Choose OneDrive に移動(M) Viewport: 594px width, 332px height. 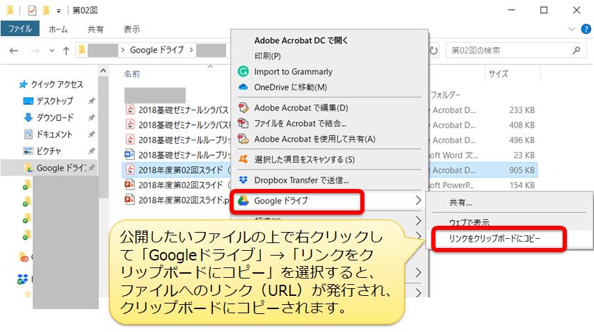point(291,88)
